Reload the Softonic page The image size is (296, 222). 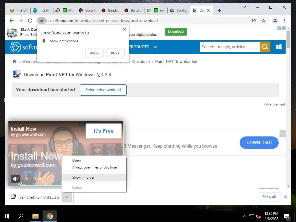coord(30,21)
